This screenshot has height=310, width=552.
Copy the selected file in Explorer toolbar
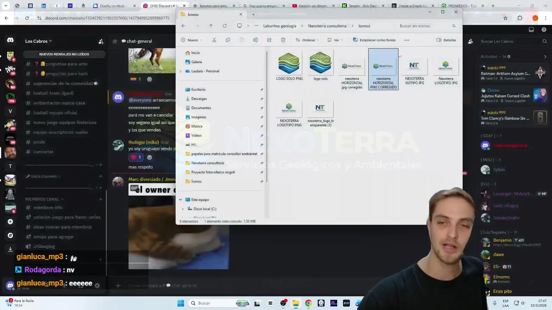228,40
